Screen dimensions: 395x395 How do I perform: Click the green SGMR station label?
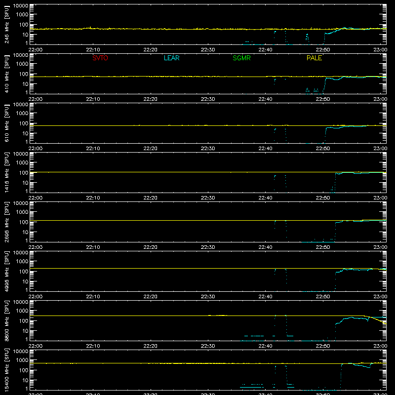point(241,58)
